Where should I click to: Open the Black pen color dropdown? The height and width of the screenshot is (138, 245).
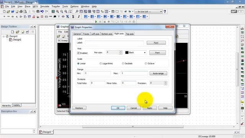coord(145,53)
